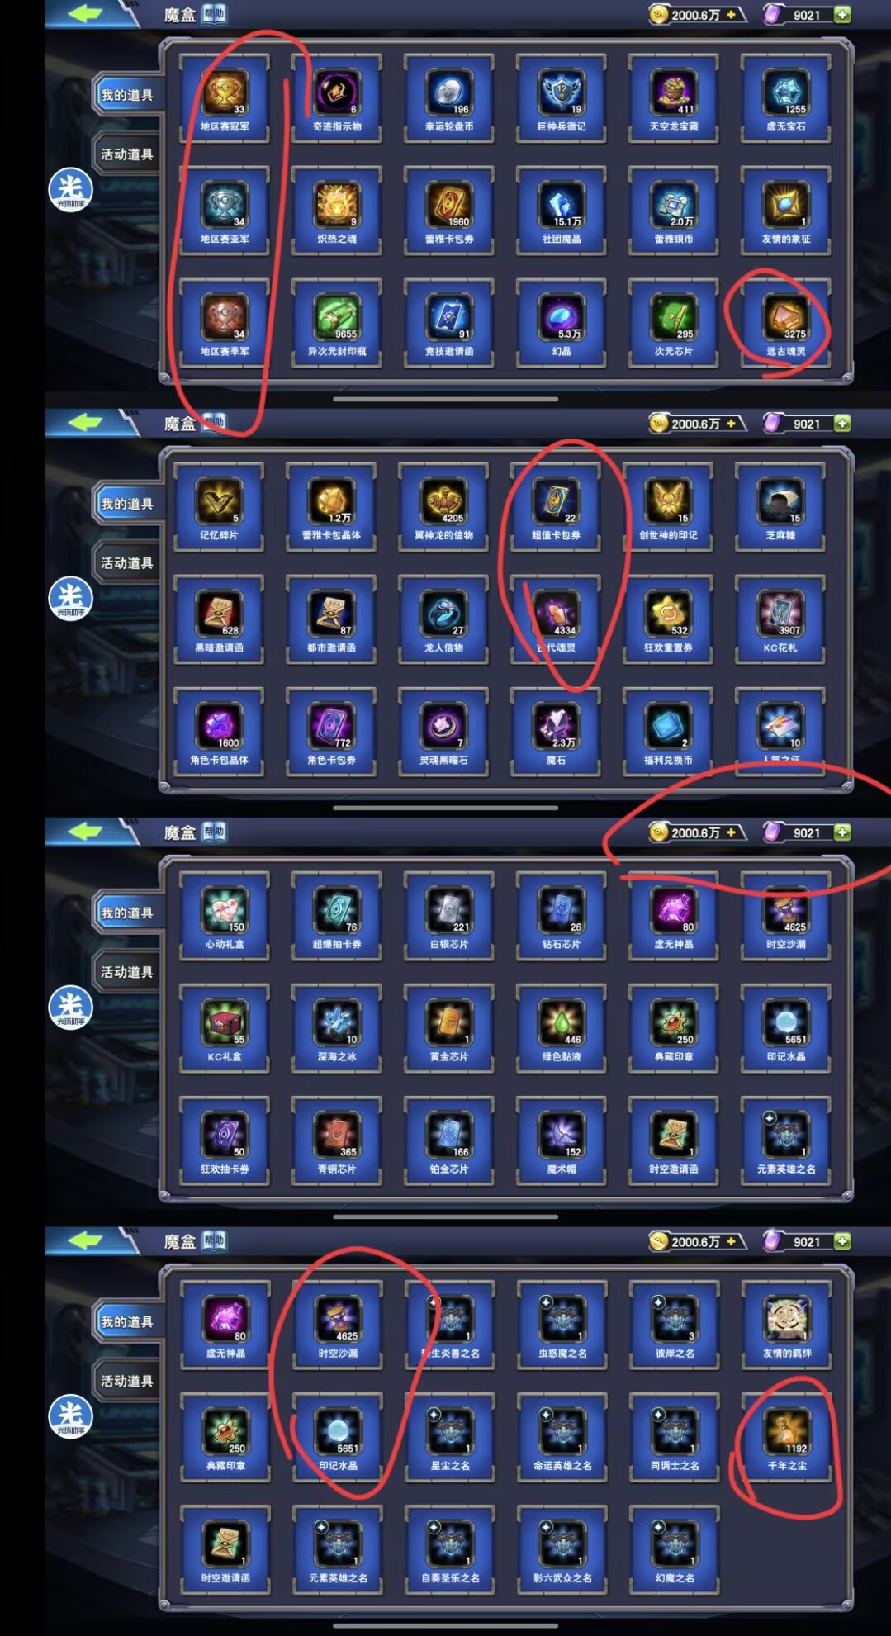Open the 社团魔晶 crystal item
Viewport: 891px width, 1636px height.
tap(562, 211)
